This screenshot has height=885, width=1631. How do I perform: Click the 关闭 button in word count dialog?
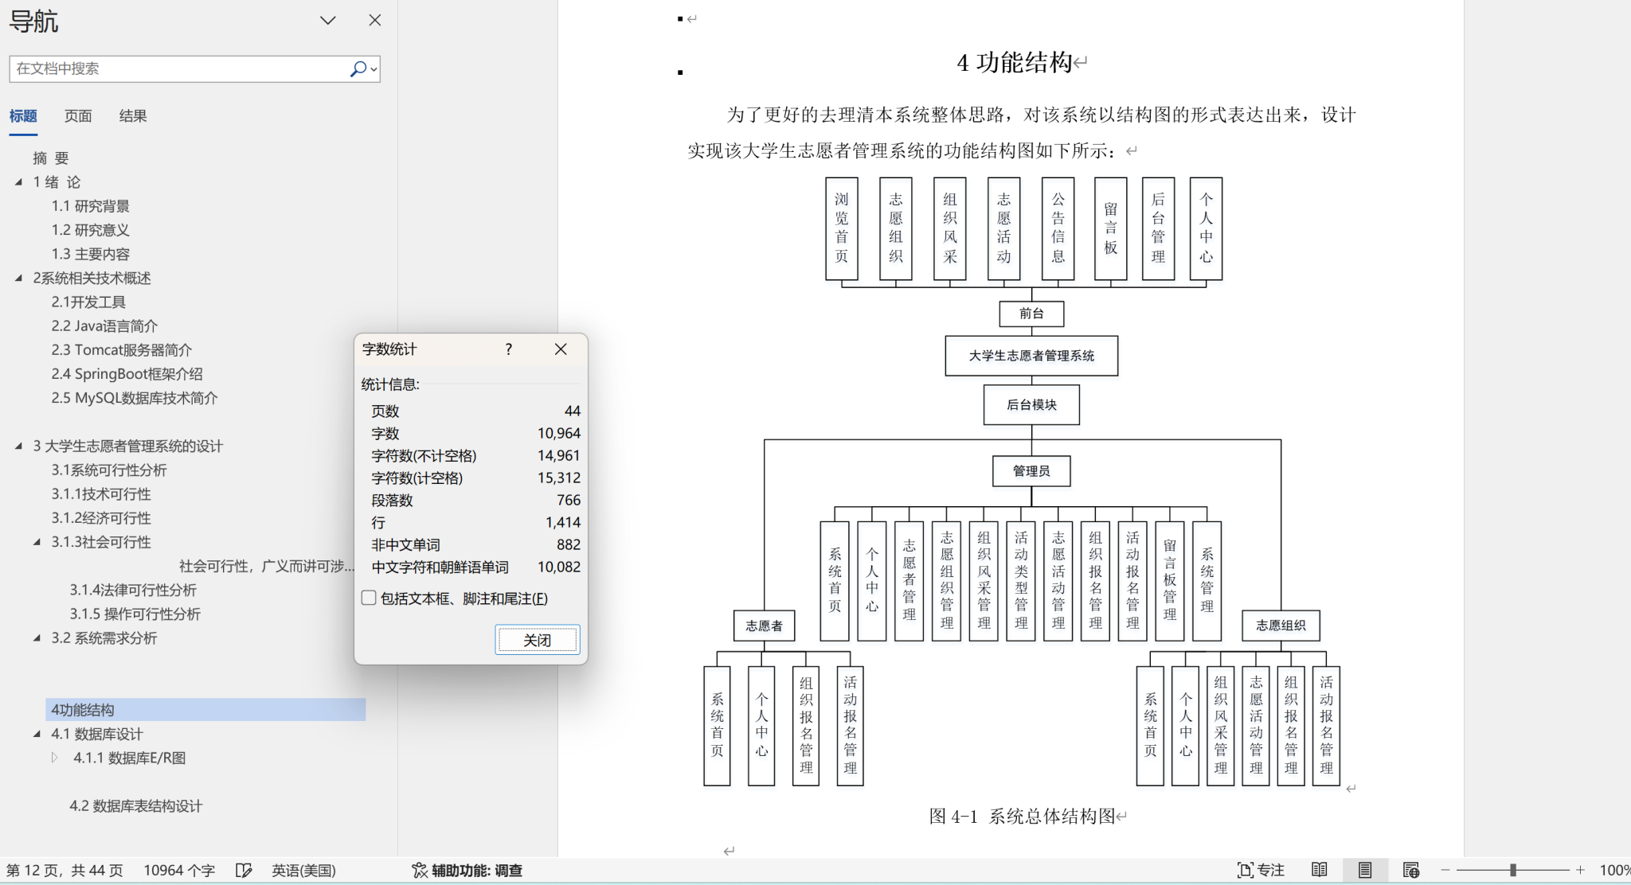point(538,640)
